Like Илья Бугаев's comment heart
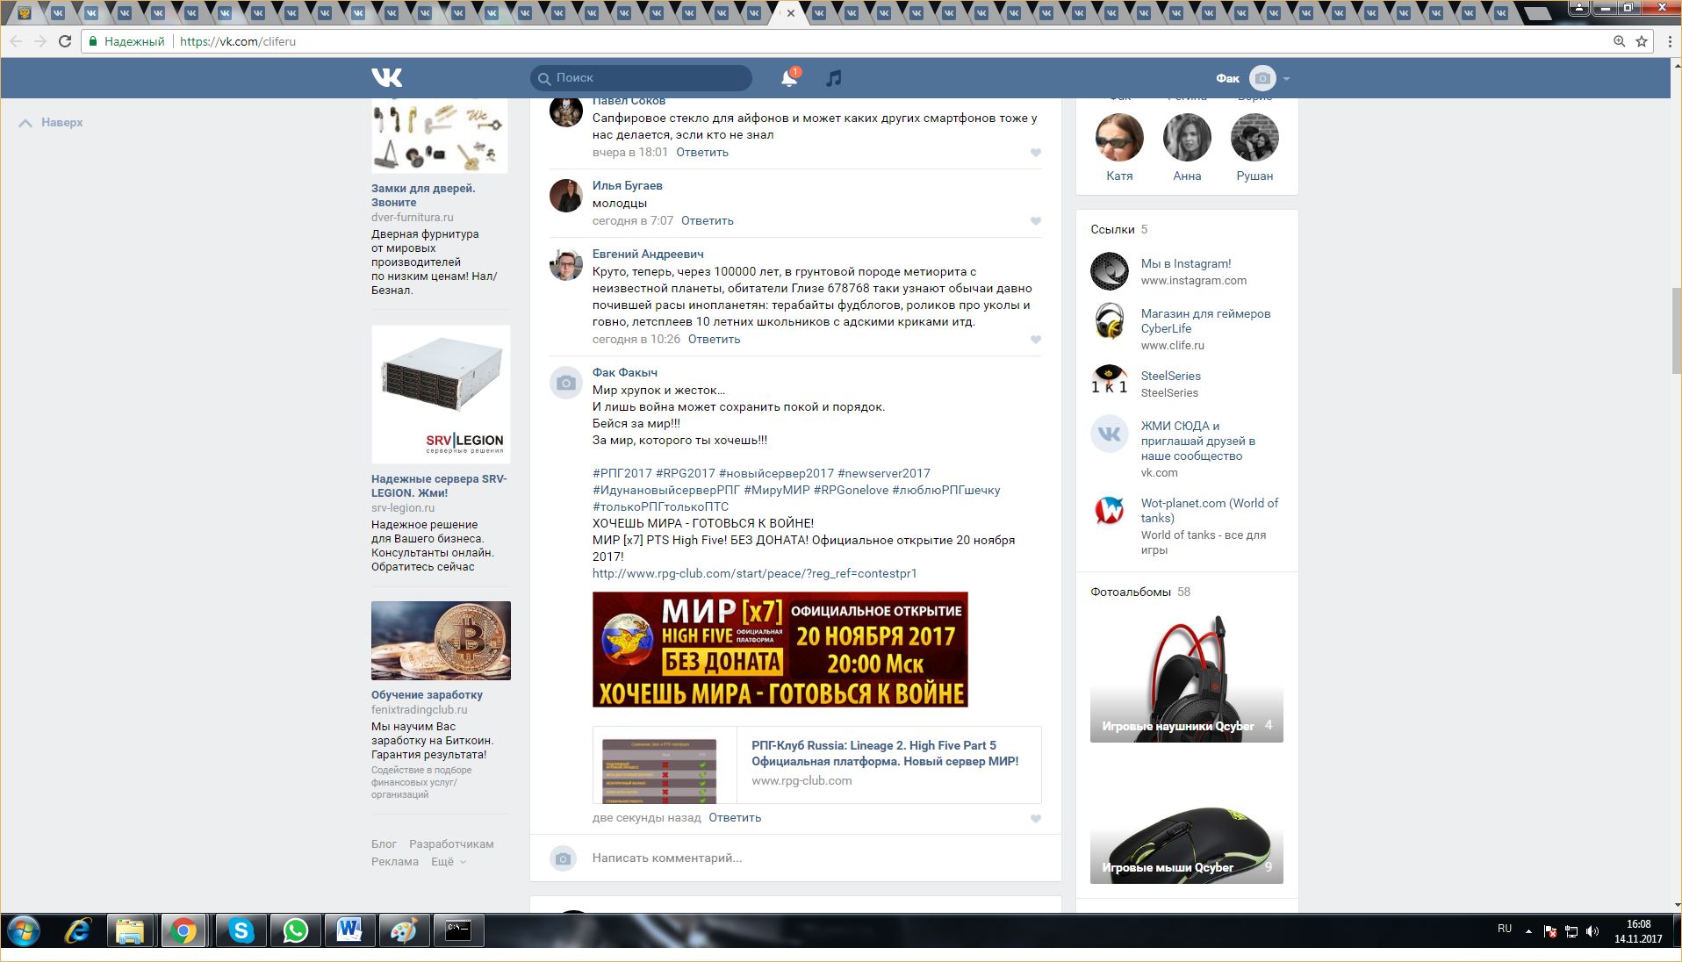The height and width of the screenshot is (962, 1682). click(1036, 221)
